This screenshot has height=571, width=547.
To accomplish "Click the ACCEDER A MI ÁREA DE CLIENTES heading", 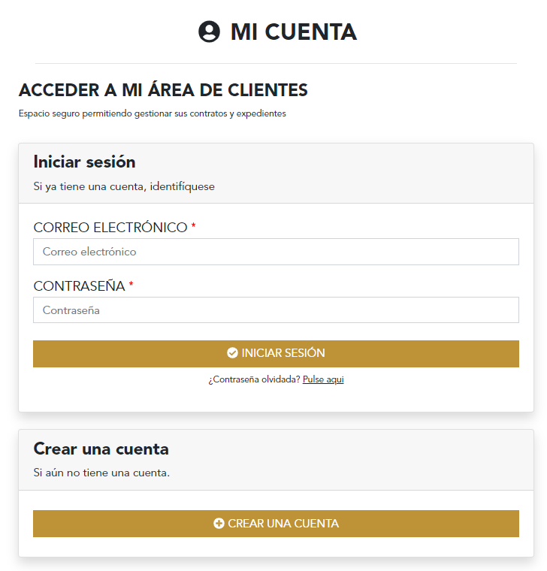I will coord(163,90).
